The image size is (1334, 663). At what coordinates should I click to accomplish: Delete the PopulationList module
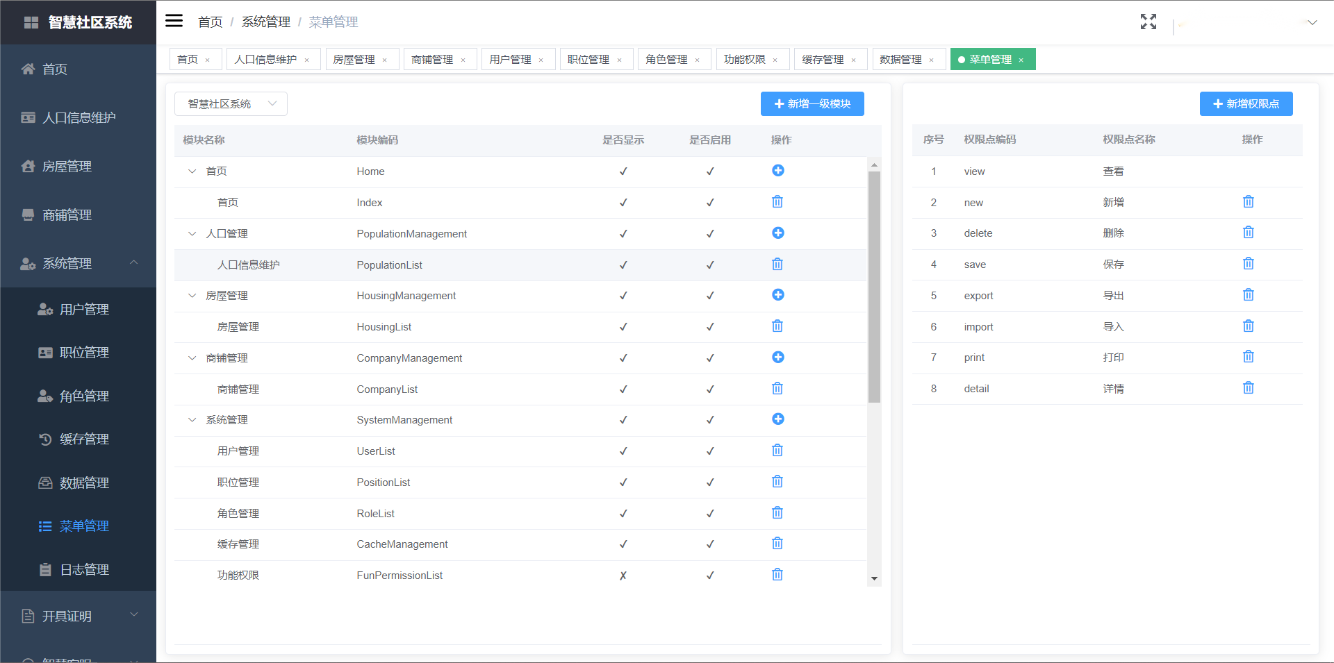point(777,265)
